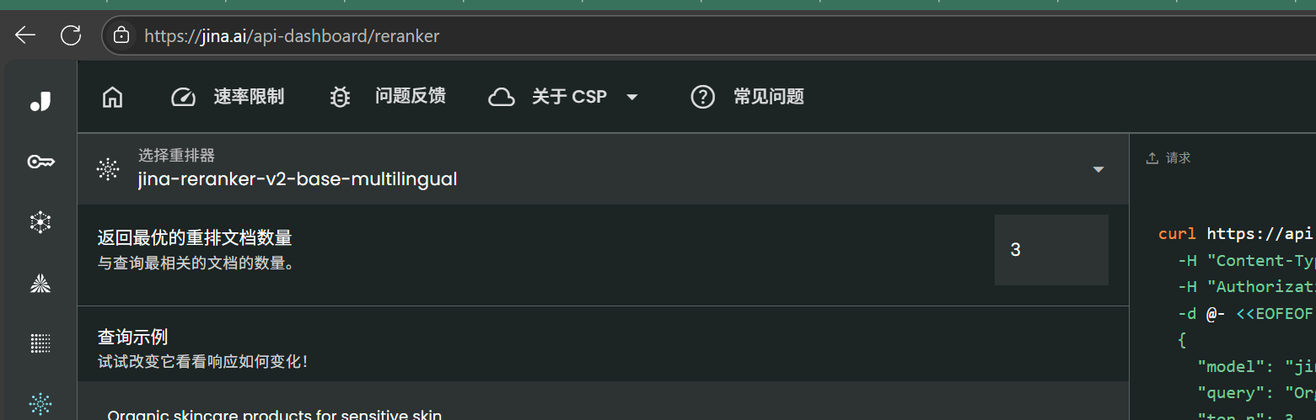
Task: Click the top-N documents number field
Action: click(1050, 250)
